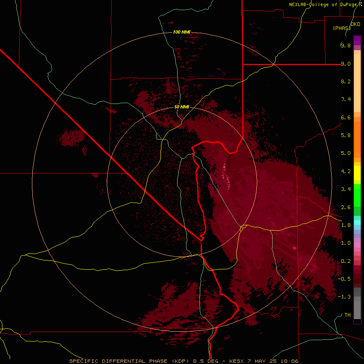364x364 pixels.
Task: Click the 3.4 scale label
Action: coord(346,189)
